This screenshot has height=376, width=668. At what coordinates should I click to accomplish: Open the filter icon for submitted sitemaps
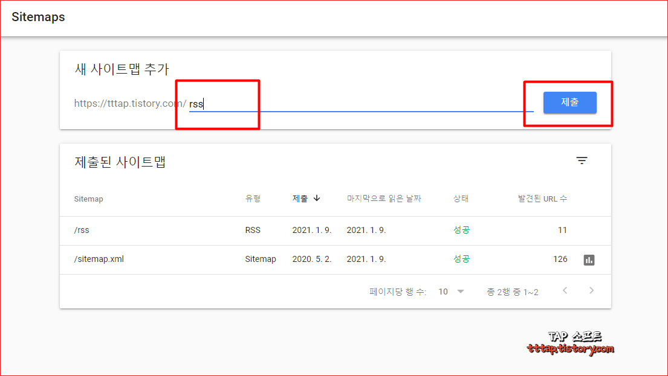tap(582, 161)
